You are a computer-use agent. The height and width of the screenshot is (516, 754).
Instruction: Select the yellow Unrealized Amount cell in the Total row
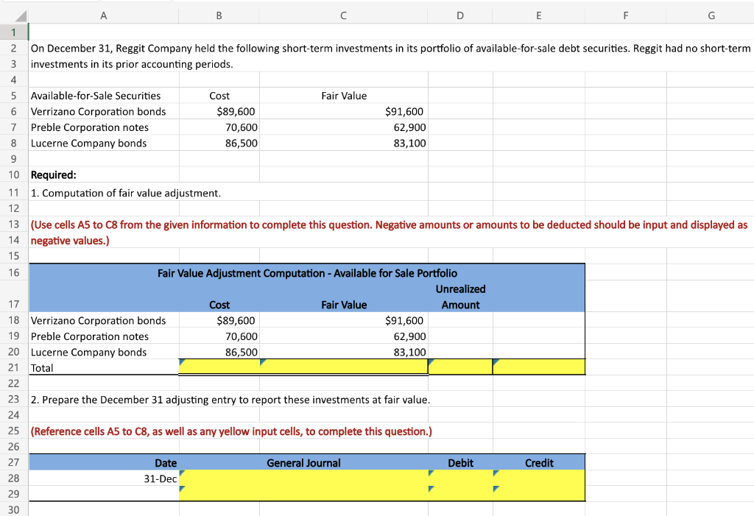click(460, 366)
